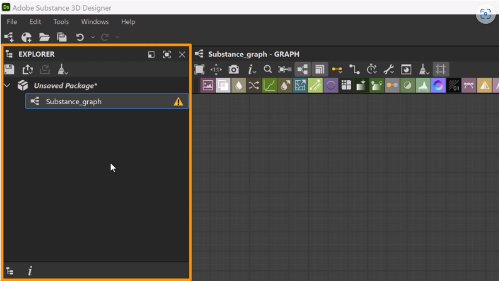Add a Levels histogram node

click(x=423, y=85)
